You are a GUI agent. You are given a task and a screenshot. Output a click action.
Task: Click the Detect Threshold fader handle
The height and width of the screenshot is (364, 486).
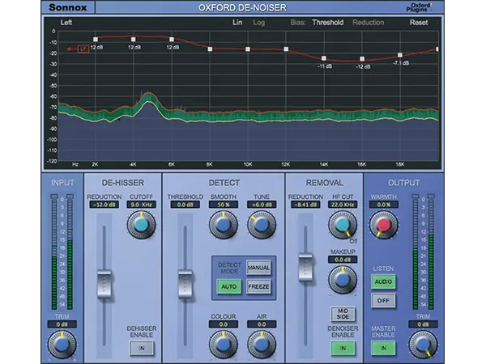(x=185, y=284)
